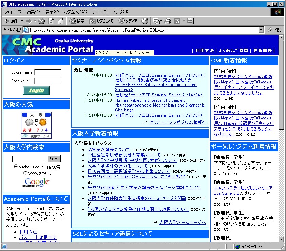Click the Mail toolbar icon
The image size is (286, 251).
[x=156, y=21]
